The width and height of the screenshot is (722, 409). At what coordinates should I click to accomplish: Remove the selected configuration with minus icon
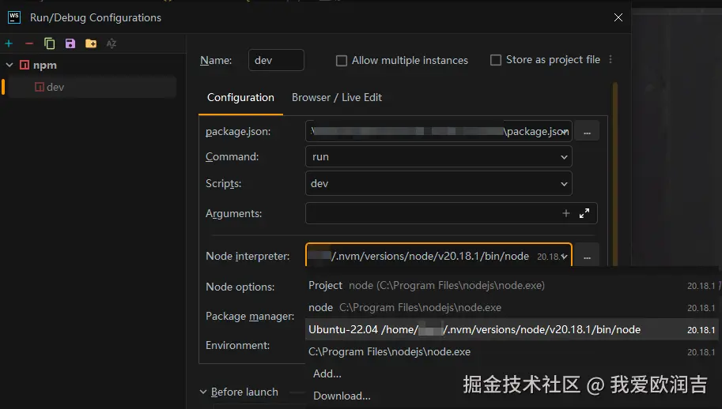click(29, 43)
